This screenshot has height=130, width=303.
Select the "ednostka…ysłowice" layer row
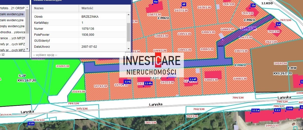(13, 32)
